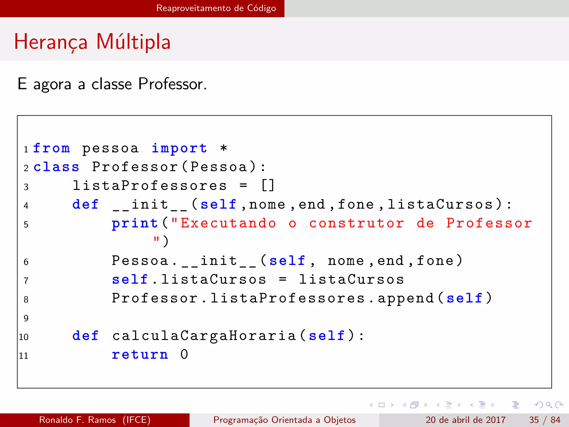Click the magnifier search icon

(549, 405)
